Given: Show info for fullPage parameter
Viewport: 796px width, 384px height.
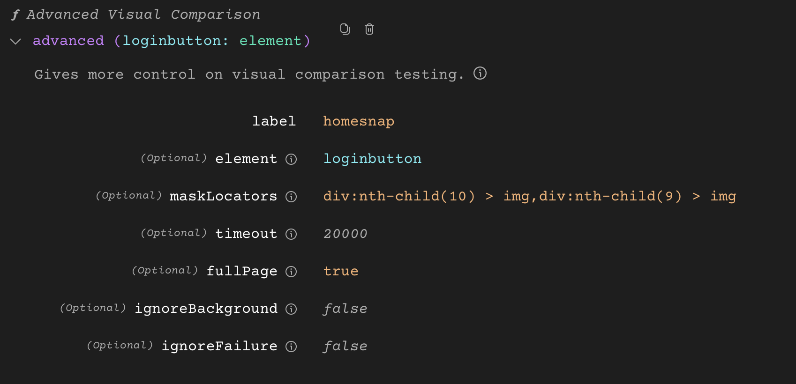Looking at the screenshot, I should [291, 272].
